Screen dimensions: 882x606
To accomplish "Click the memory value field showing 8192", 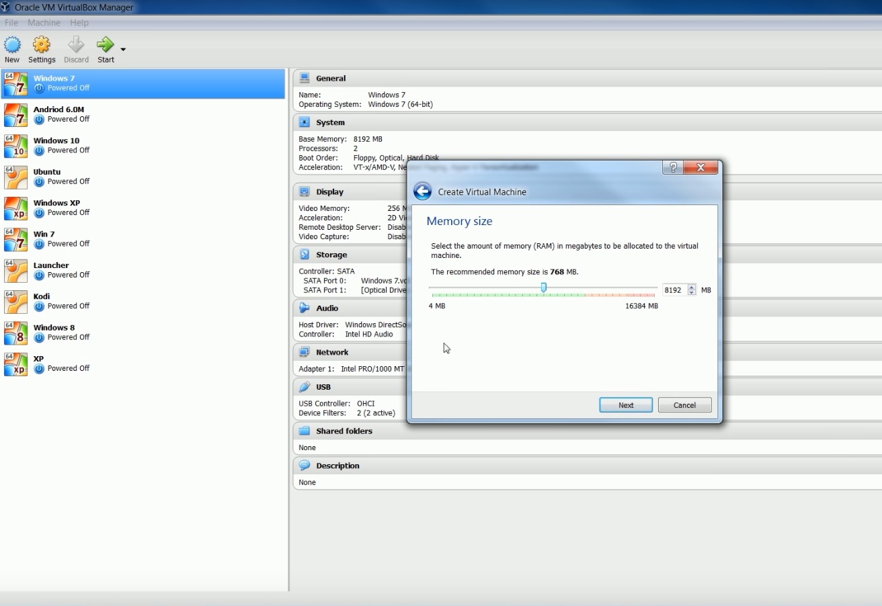I will point(674,290).
